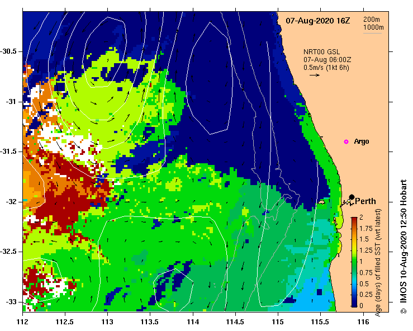The height and width of the screenshot is (331, 413).
Task: Click the magenta Argo float marker
Action: click(346, 142)
